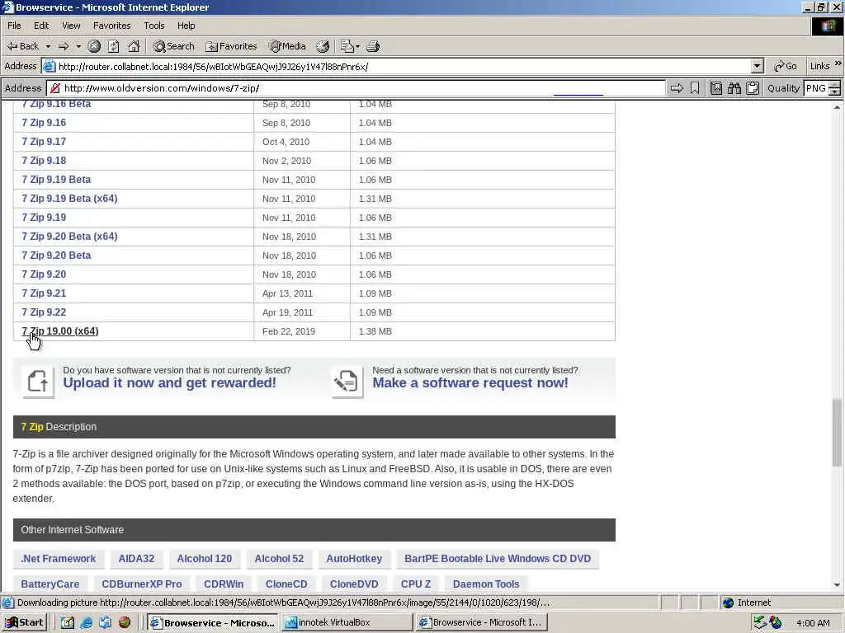
Task: Click the Quality stepper up arrow
Action: 835,85
